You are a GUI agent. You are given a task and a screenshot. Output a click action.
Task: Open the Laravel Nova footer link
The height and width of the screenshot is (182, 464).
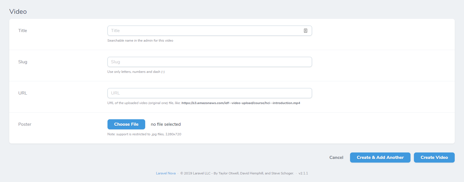[166, 173]
